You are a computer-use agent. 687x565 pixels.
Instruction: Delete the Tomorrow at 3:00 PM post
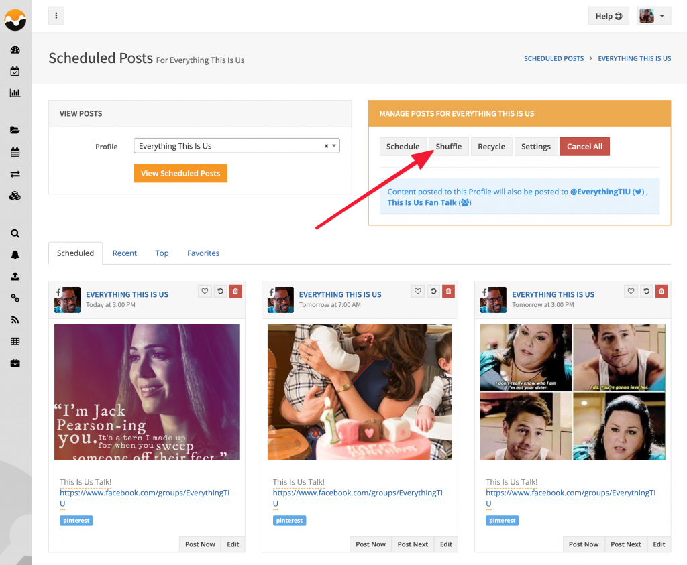click(x=662, y=291)
